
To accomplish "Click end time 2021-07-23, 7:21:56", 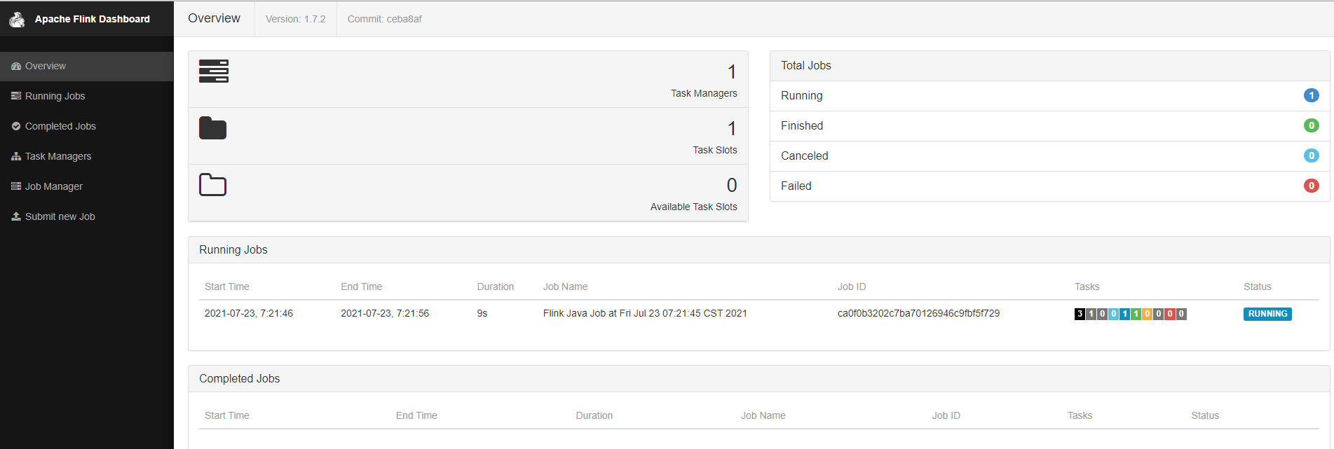I will click(385, 313).
